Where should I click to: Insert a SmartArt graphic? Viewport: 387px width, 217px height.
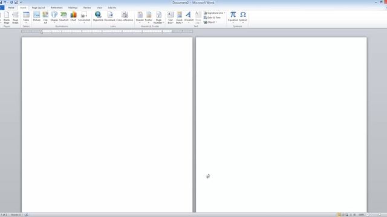tap(63, 16)
